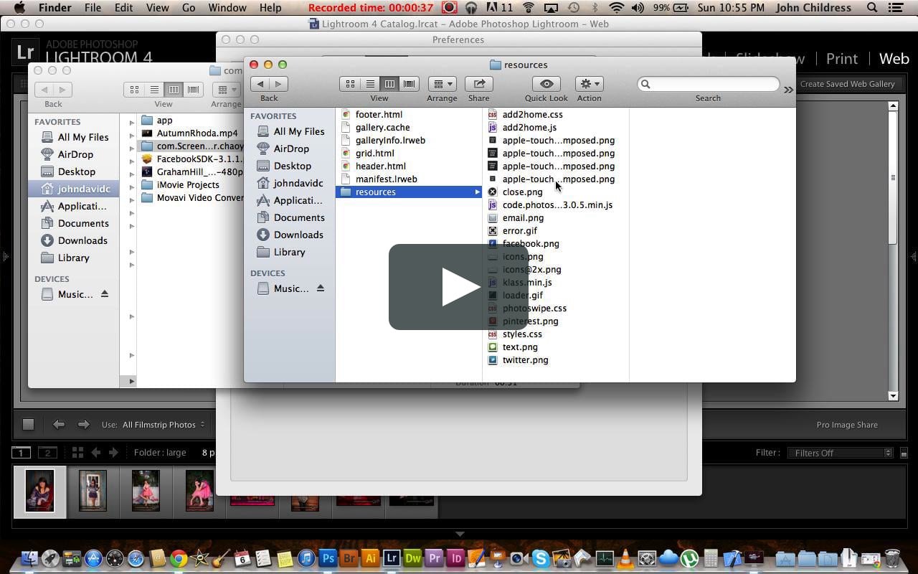This screenshot has height=574, width=918.
Task: Open the Arrange dropdown in resources window
Action: click(x=442, y=84)
